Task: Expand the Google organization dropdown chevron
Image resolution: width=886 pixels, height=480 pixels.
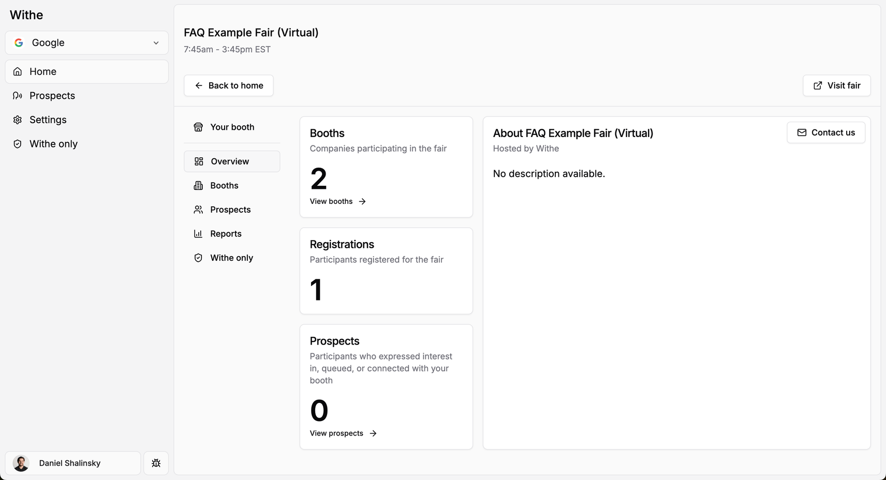Action: pos(156,43)
